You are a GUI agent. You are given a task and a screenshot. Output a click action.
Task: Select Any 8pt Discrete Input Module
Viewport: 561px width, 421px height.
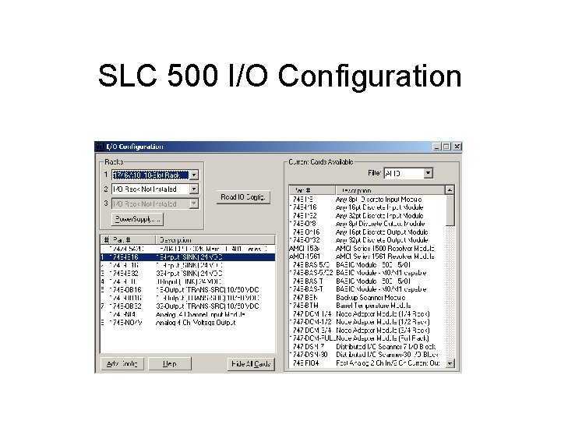(367, 200)
